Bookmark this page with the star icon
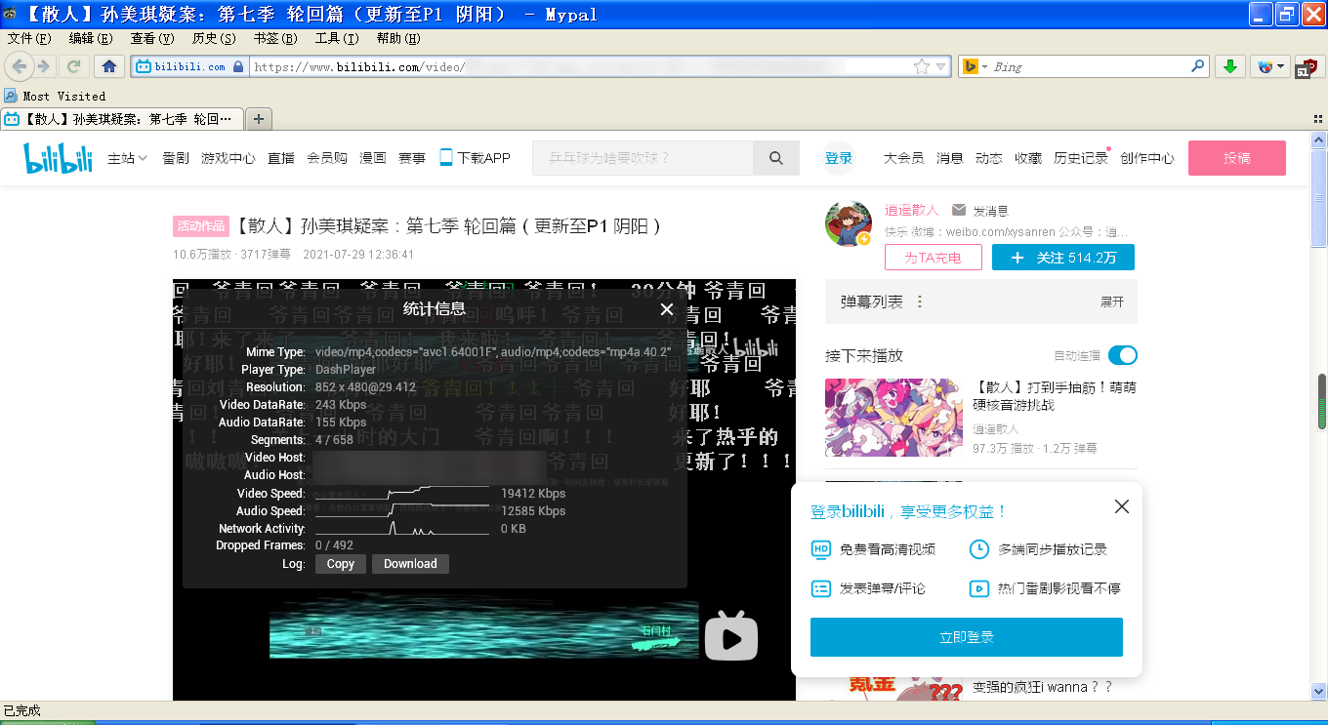Image resolution: width=1328 pixels, height=725 pixels. coord(922,66)
